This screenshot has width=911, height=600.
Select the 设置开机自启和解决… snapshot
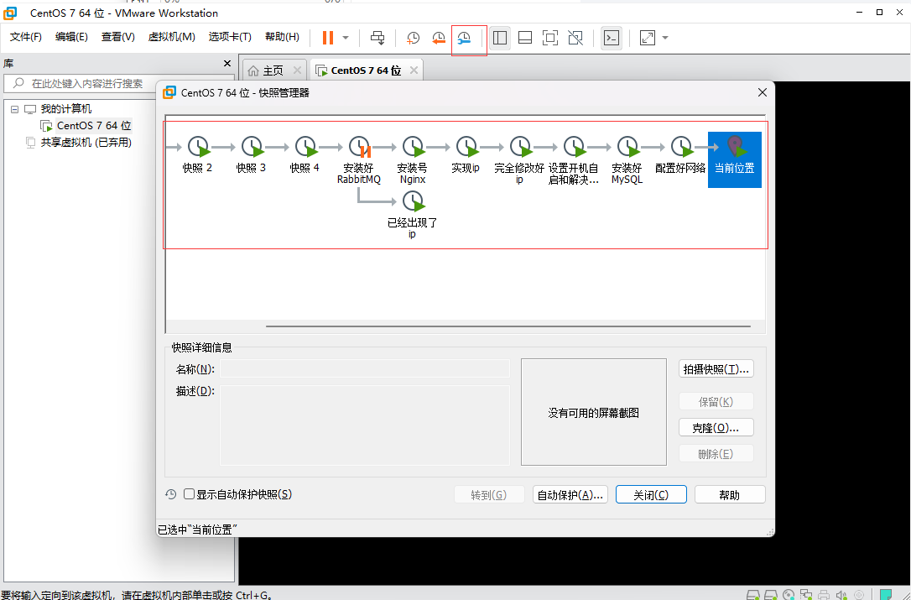(574, 160)
